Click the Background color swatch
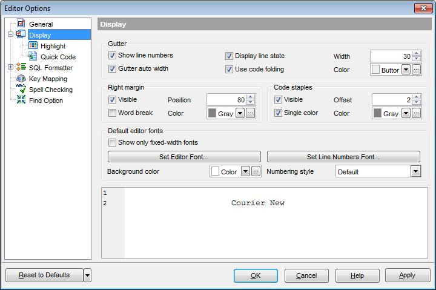436x290 pixels. (x=216, y=172)
